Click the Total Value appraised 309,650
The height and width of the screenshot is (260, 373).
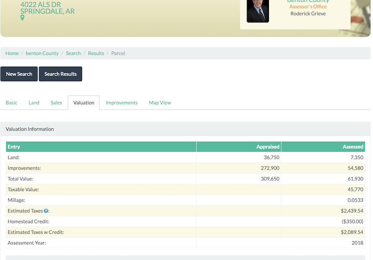(x=270, y=179)
